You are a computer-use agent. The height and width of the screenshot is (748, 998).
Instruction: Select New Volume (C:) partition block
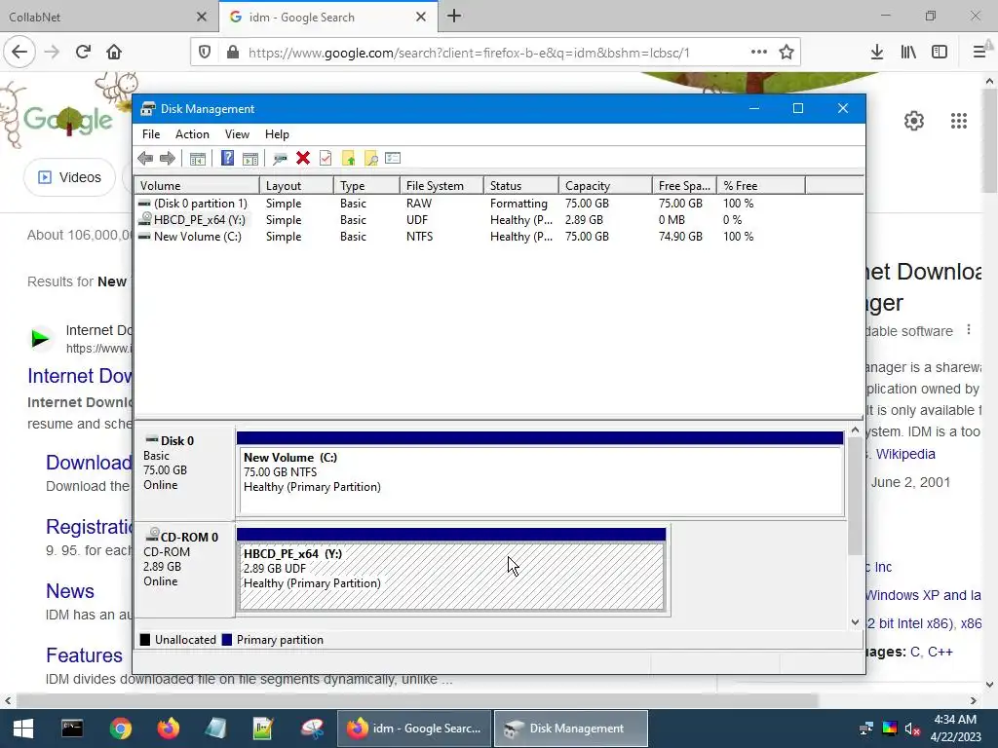click(x=540, y=481)
